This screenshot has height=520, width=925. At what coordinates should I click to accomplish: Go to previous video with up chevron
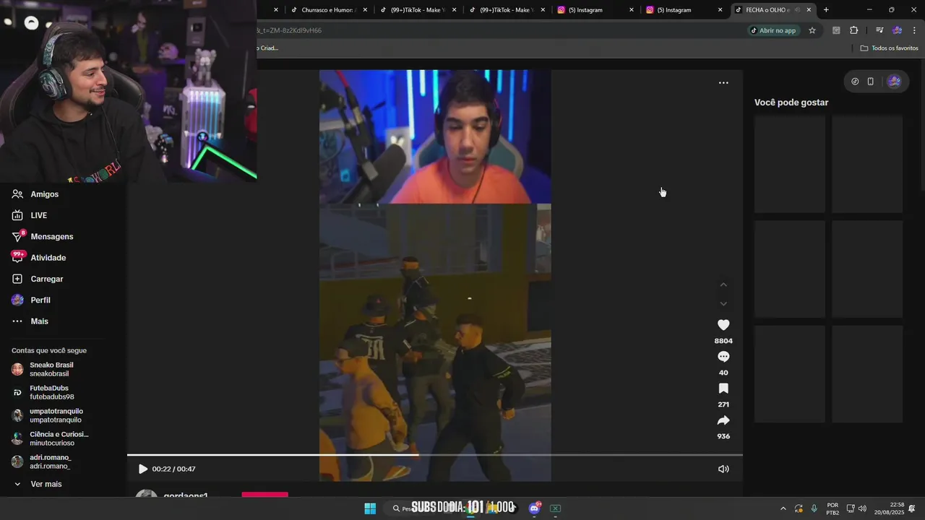coord(723,285)
